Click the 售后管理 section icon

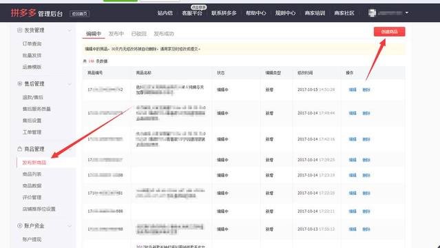[x=20, y=83]
